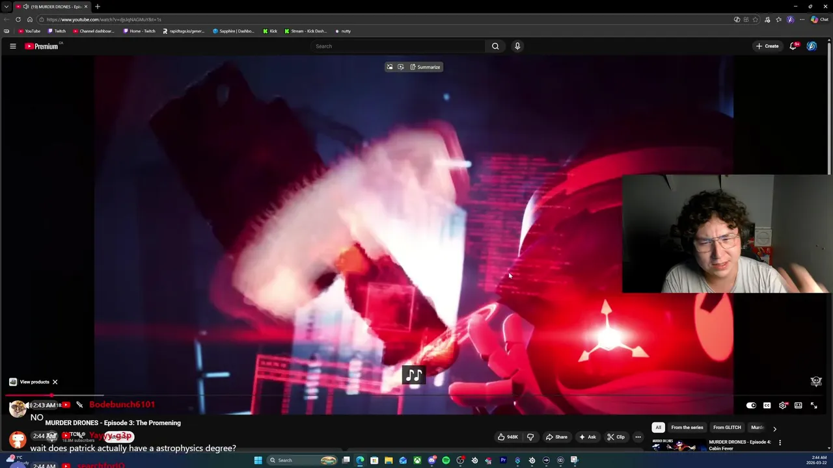
Task: Open YouTube notifications bell
Action: point(793,46)
